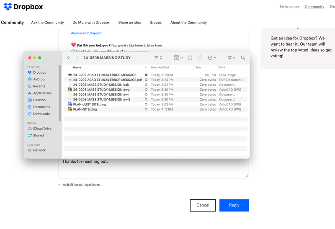Click the Share icon in Finder toolbar
Screen dimensions: 335x229
[x=190, y=58]
